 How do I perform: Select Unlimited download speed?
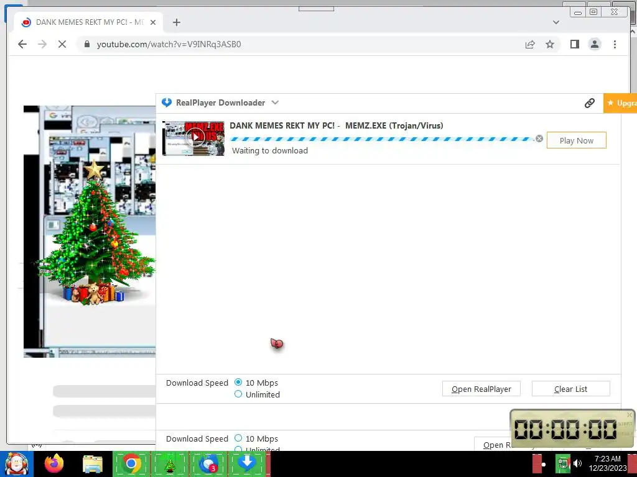[238, 394]
